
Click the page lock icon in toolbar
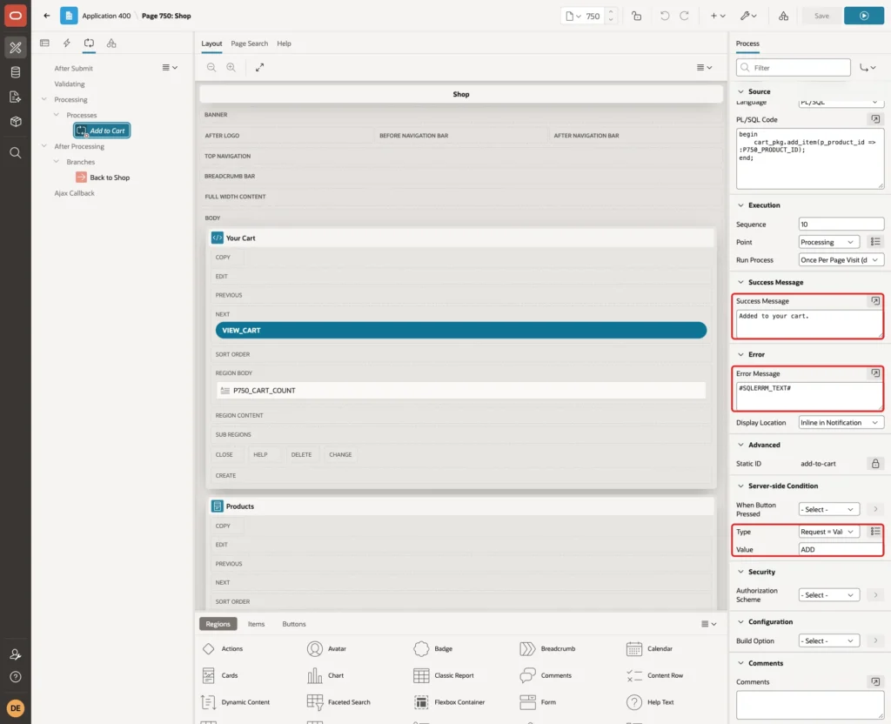636,16
